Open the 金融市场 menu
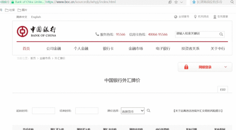Screen dimensions: 236x130 coord(136,48)
